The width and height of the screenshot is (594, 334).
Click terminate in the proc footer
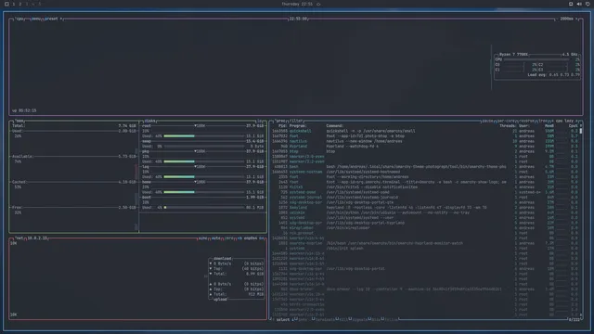point(324,319)
